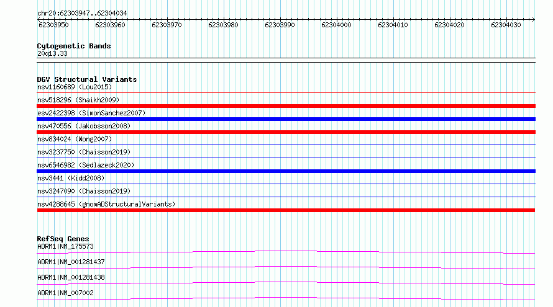Click ruler position 62304030
Screen dimensions: 553x307
[x=506, y=25]
